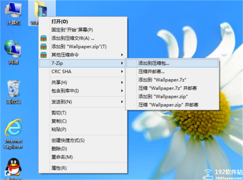Choose 共享(H) in the context menu
Viewport: 243px width, 180px height.
[x=83, y=83]
